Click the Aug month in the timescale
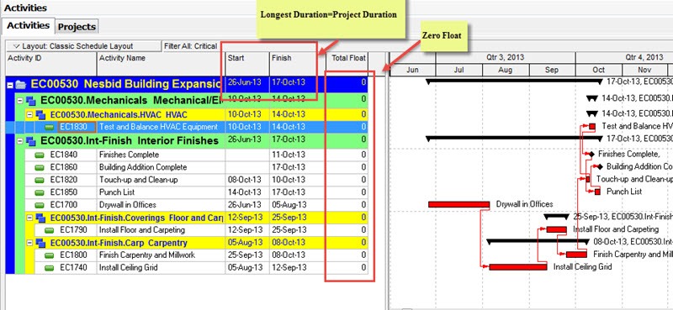673x310 pixels. click(x=506, y=70)
